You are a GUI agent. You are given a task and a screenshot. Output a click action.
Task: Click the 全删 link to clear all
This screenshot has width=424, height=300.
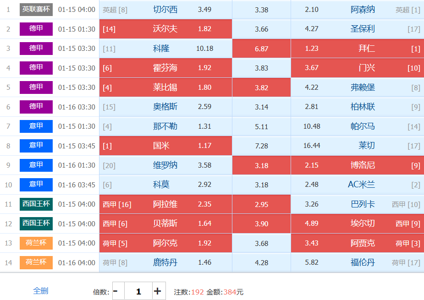coord(40,291)
